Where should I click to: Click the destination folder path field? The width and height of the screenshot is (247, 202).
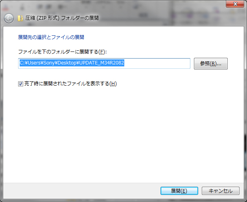click(104, 63)
